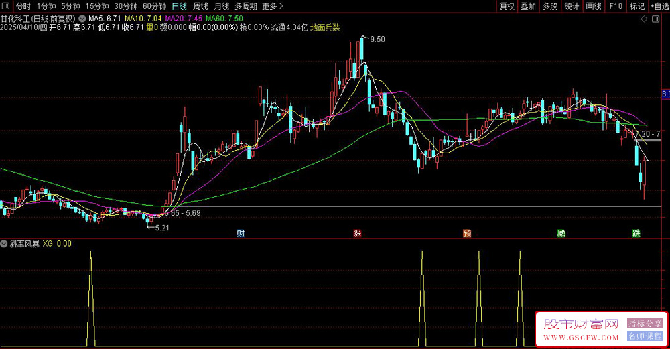Open the 多股 multi-stock view
670x349 pixels.
550,7
